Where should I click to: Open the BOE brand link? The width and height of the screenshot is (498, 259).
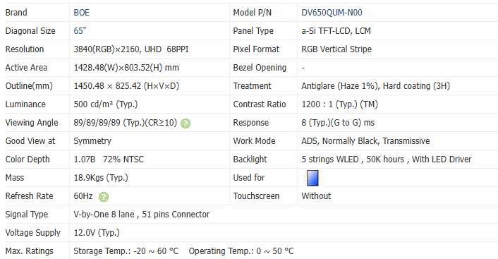click(82, 13)
